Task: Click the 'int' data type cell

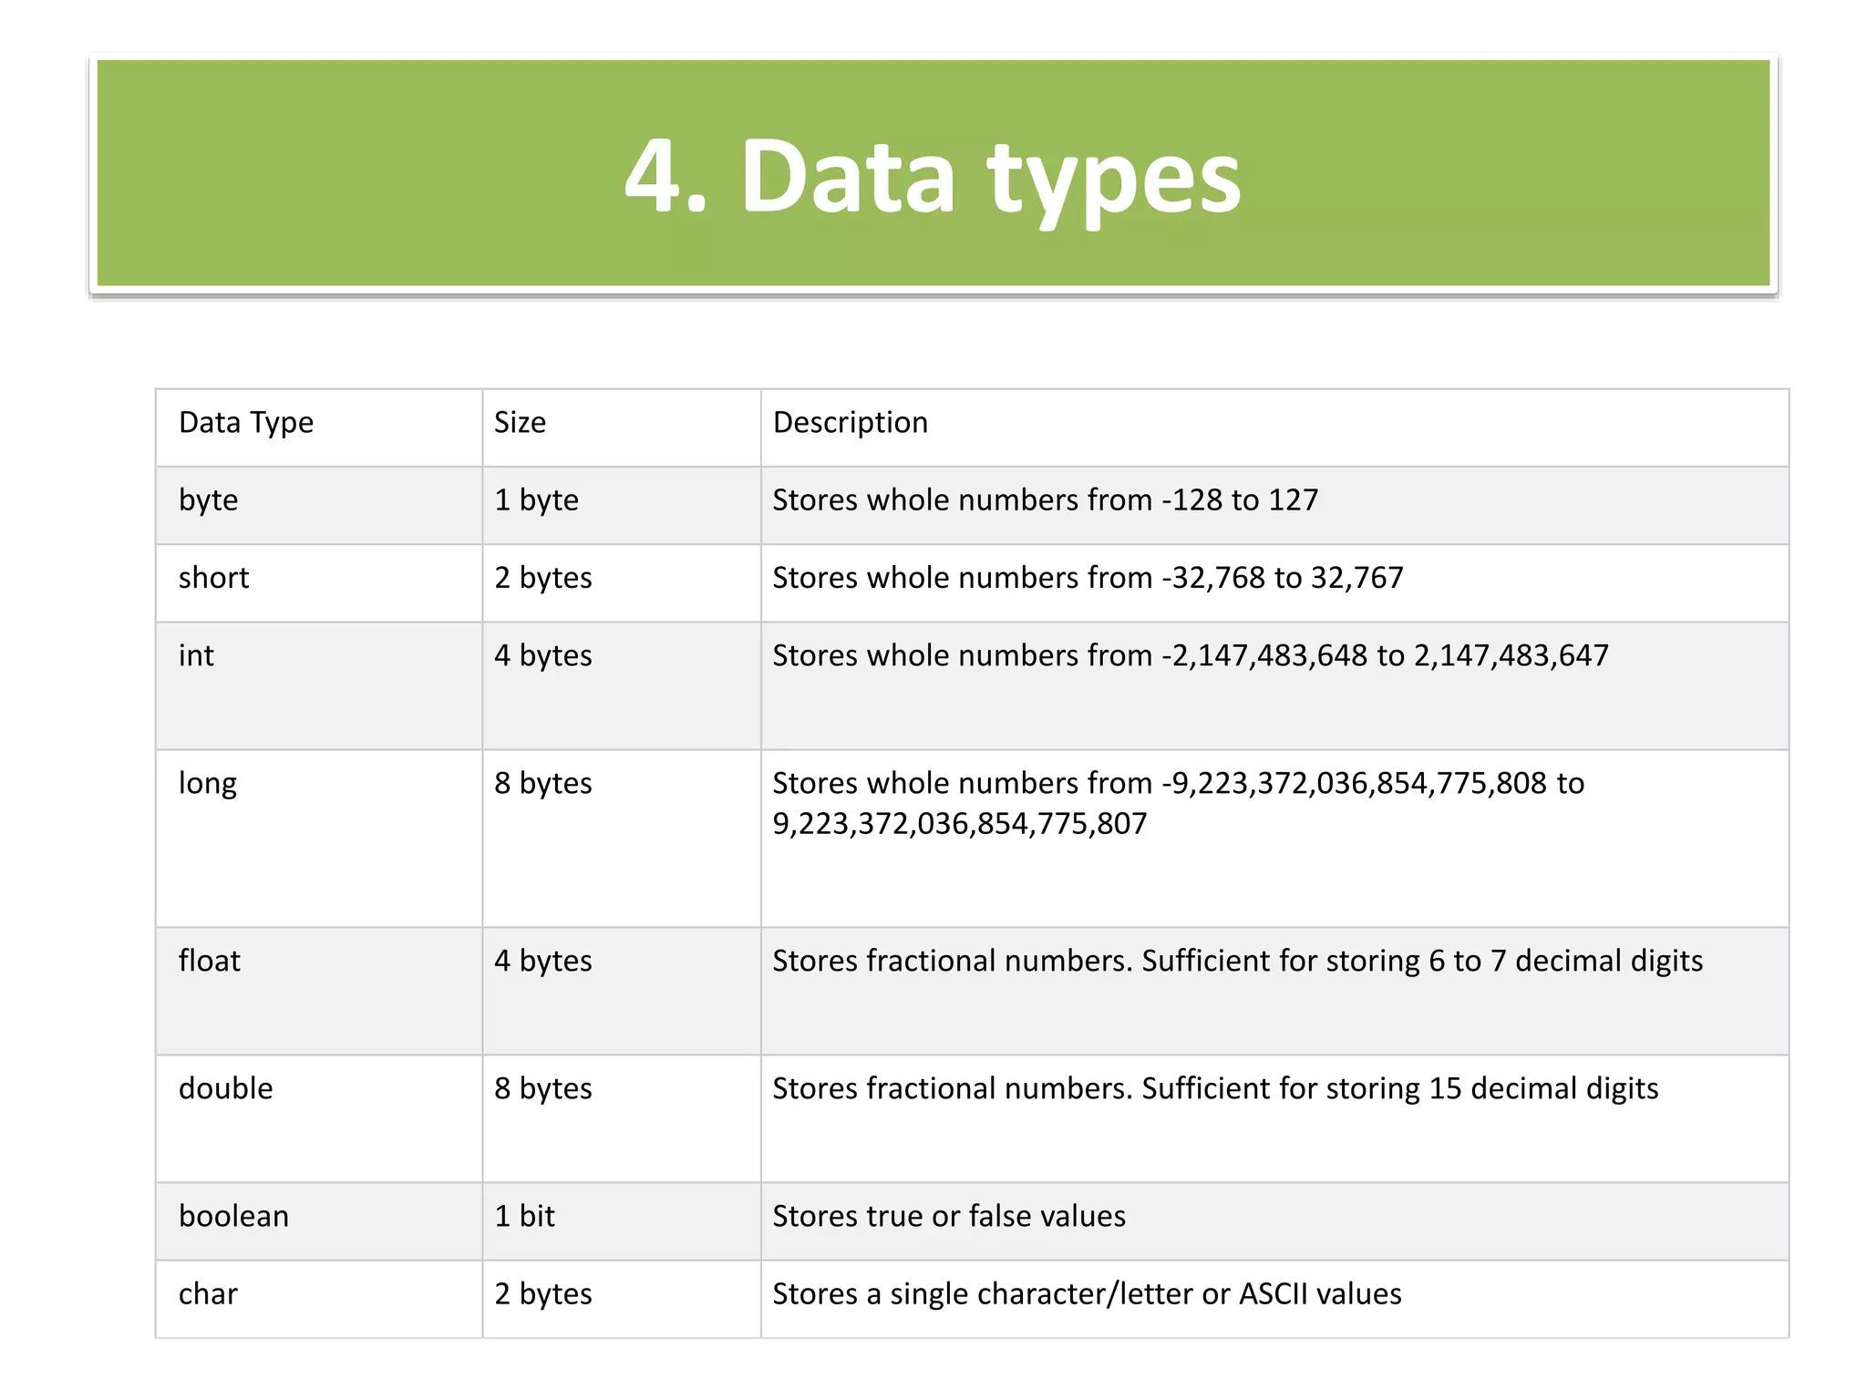Action: pos(319,686)
